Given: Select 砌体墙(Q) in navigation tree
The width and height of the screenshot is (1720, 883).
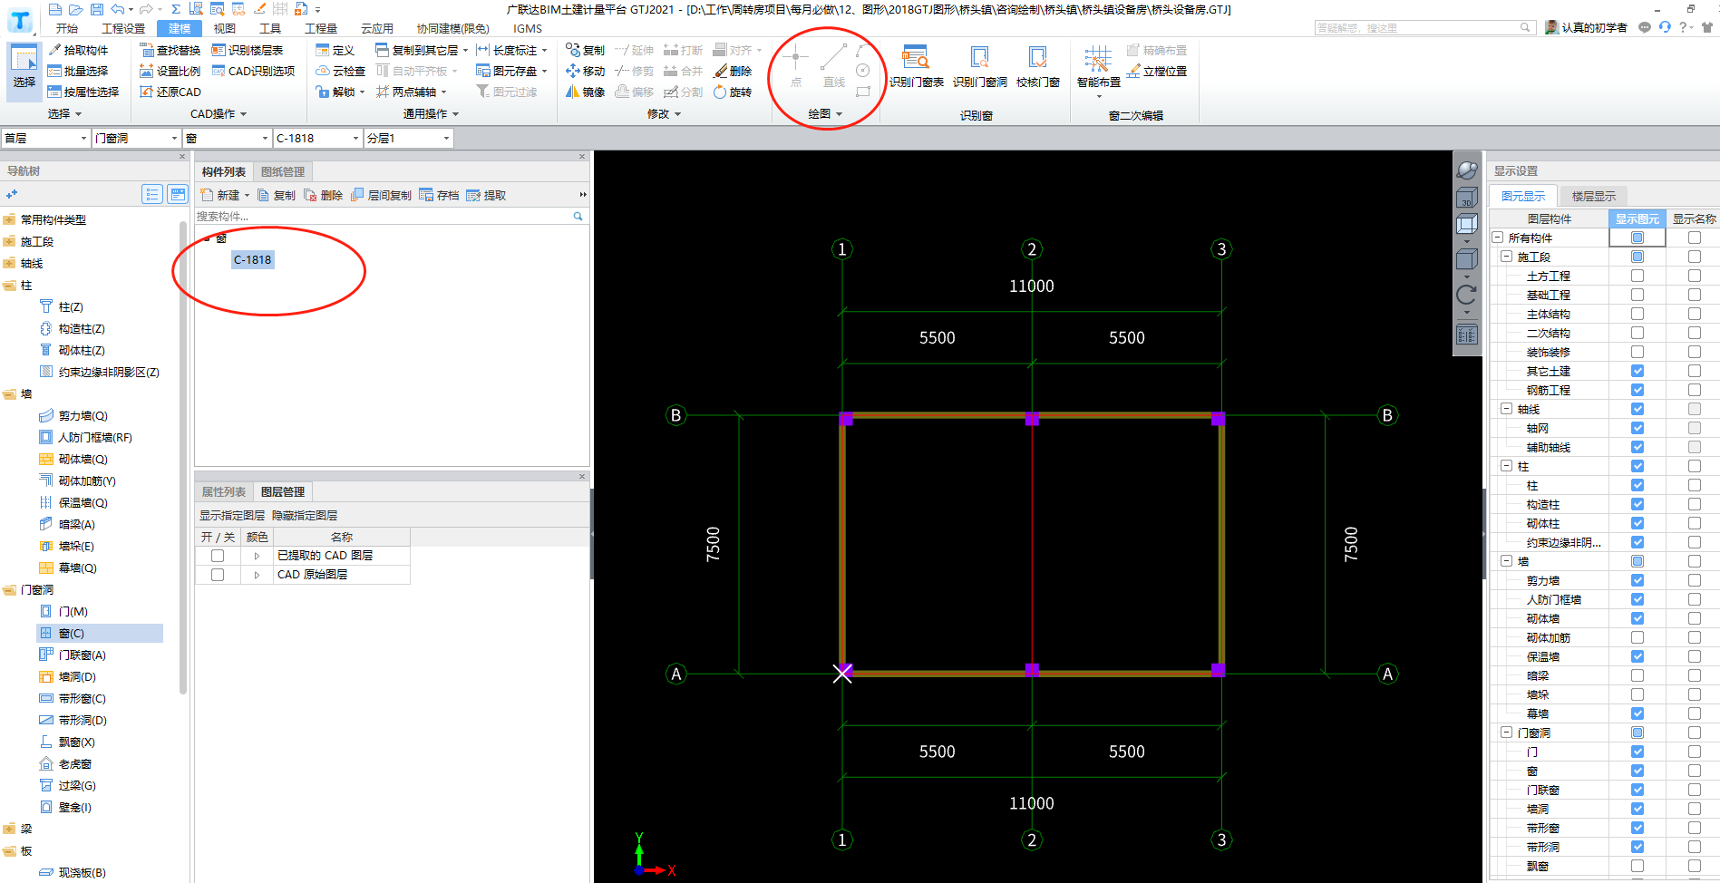Looking at the screenshot, I should [73, 460].
